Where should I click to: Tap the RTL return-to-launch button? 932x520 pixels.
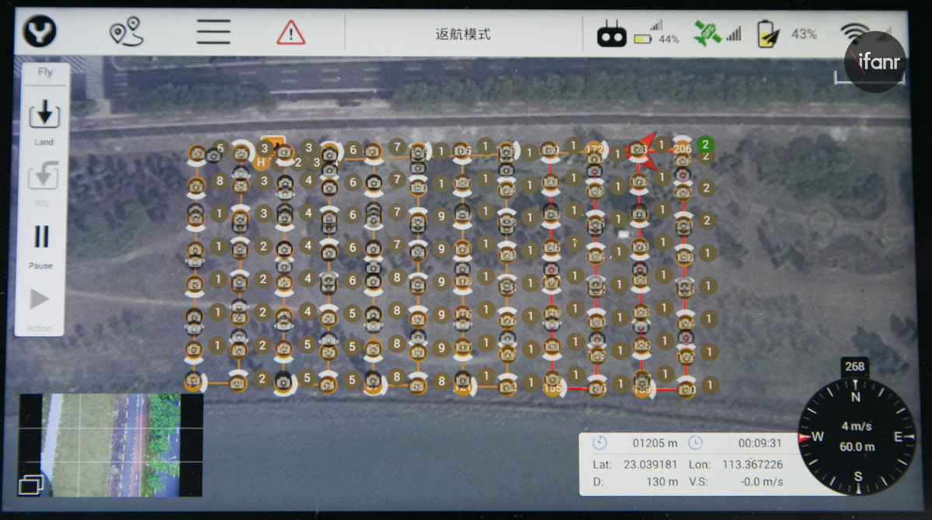pyautogui.click(x=43, y=182)
